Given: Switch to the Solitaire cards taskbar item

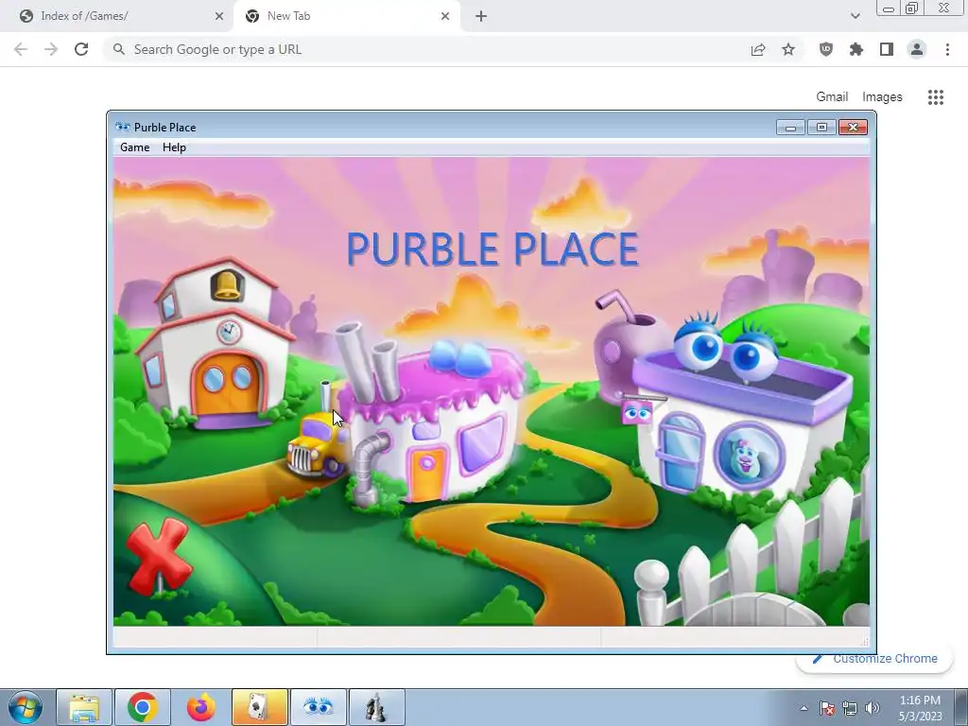Looking at the screenshot, I should point(260,707).
